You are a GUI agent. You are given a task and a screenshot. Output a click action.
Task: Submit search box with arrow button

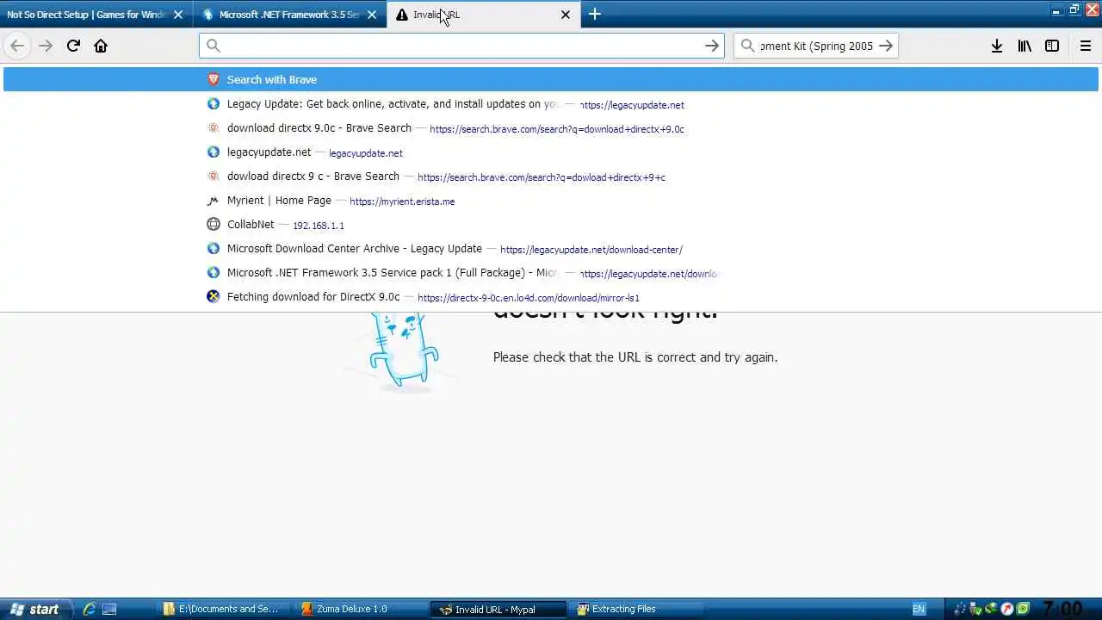(886, 46)
